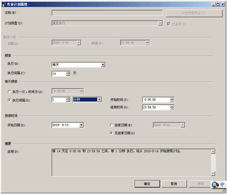Increase the daily interval minutes spinner

click(x=68, y=98)
